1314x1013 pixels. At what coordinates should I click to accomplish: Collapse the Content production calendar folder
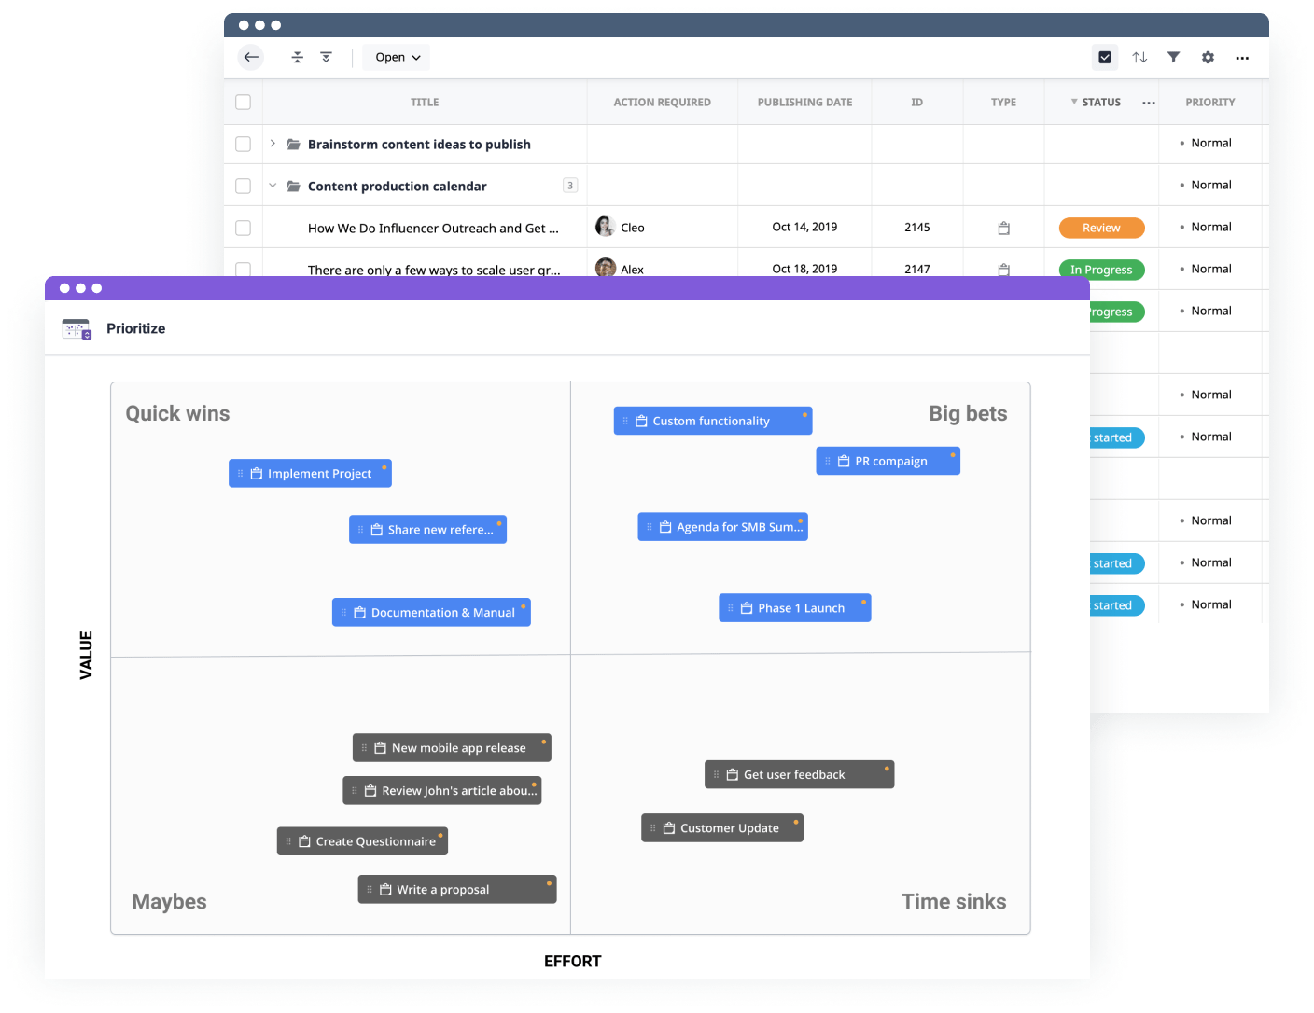[272, 186]
